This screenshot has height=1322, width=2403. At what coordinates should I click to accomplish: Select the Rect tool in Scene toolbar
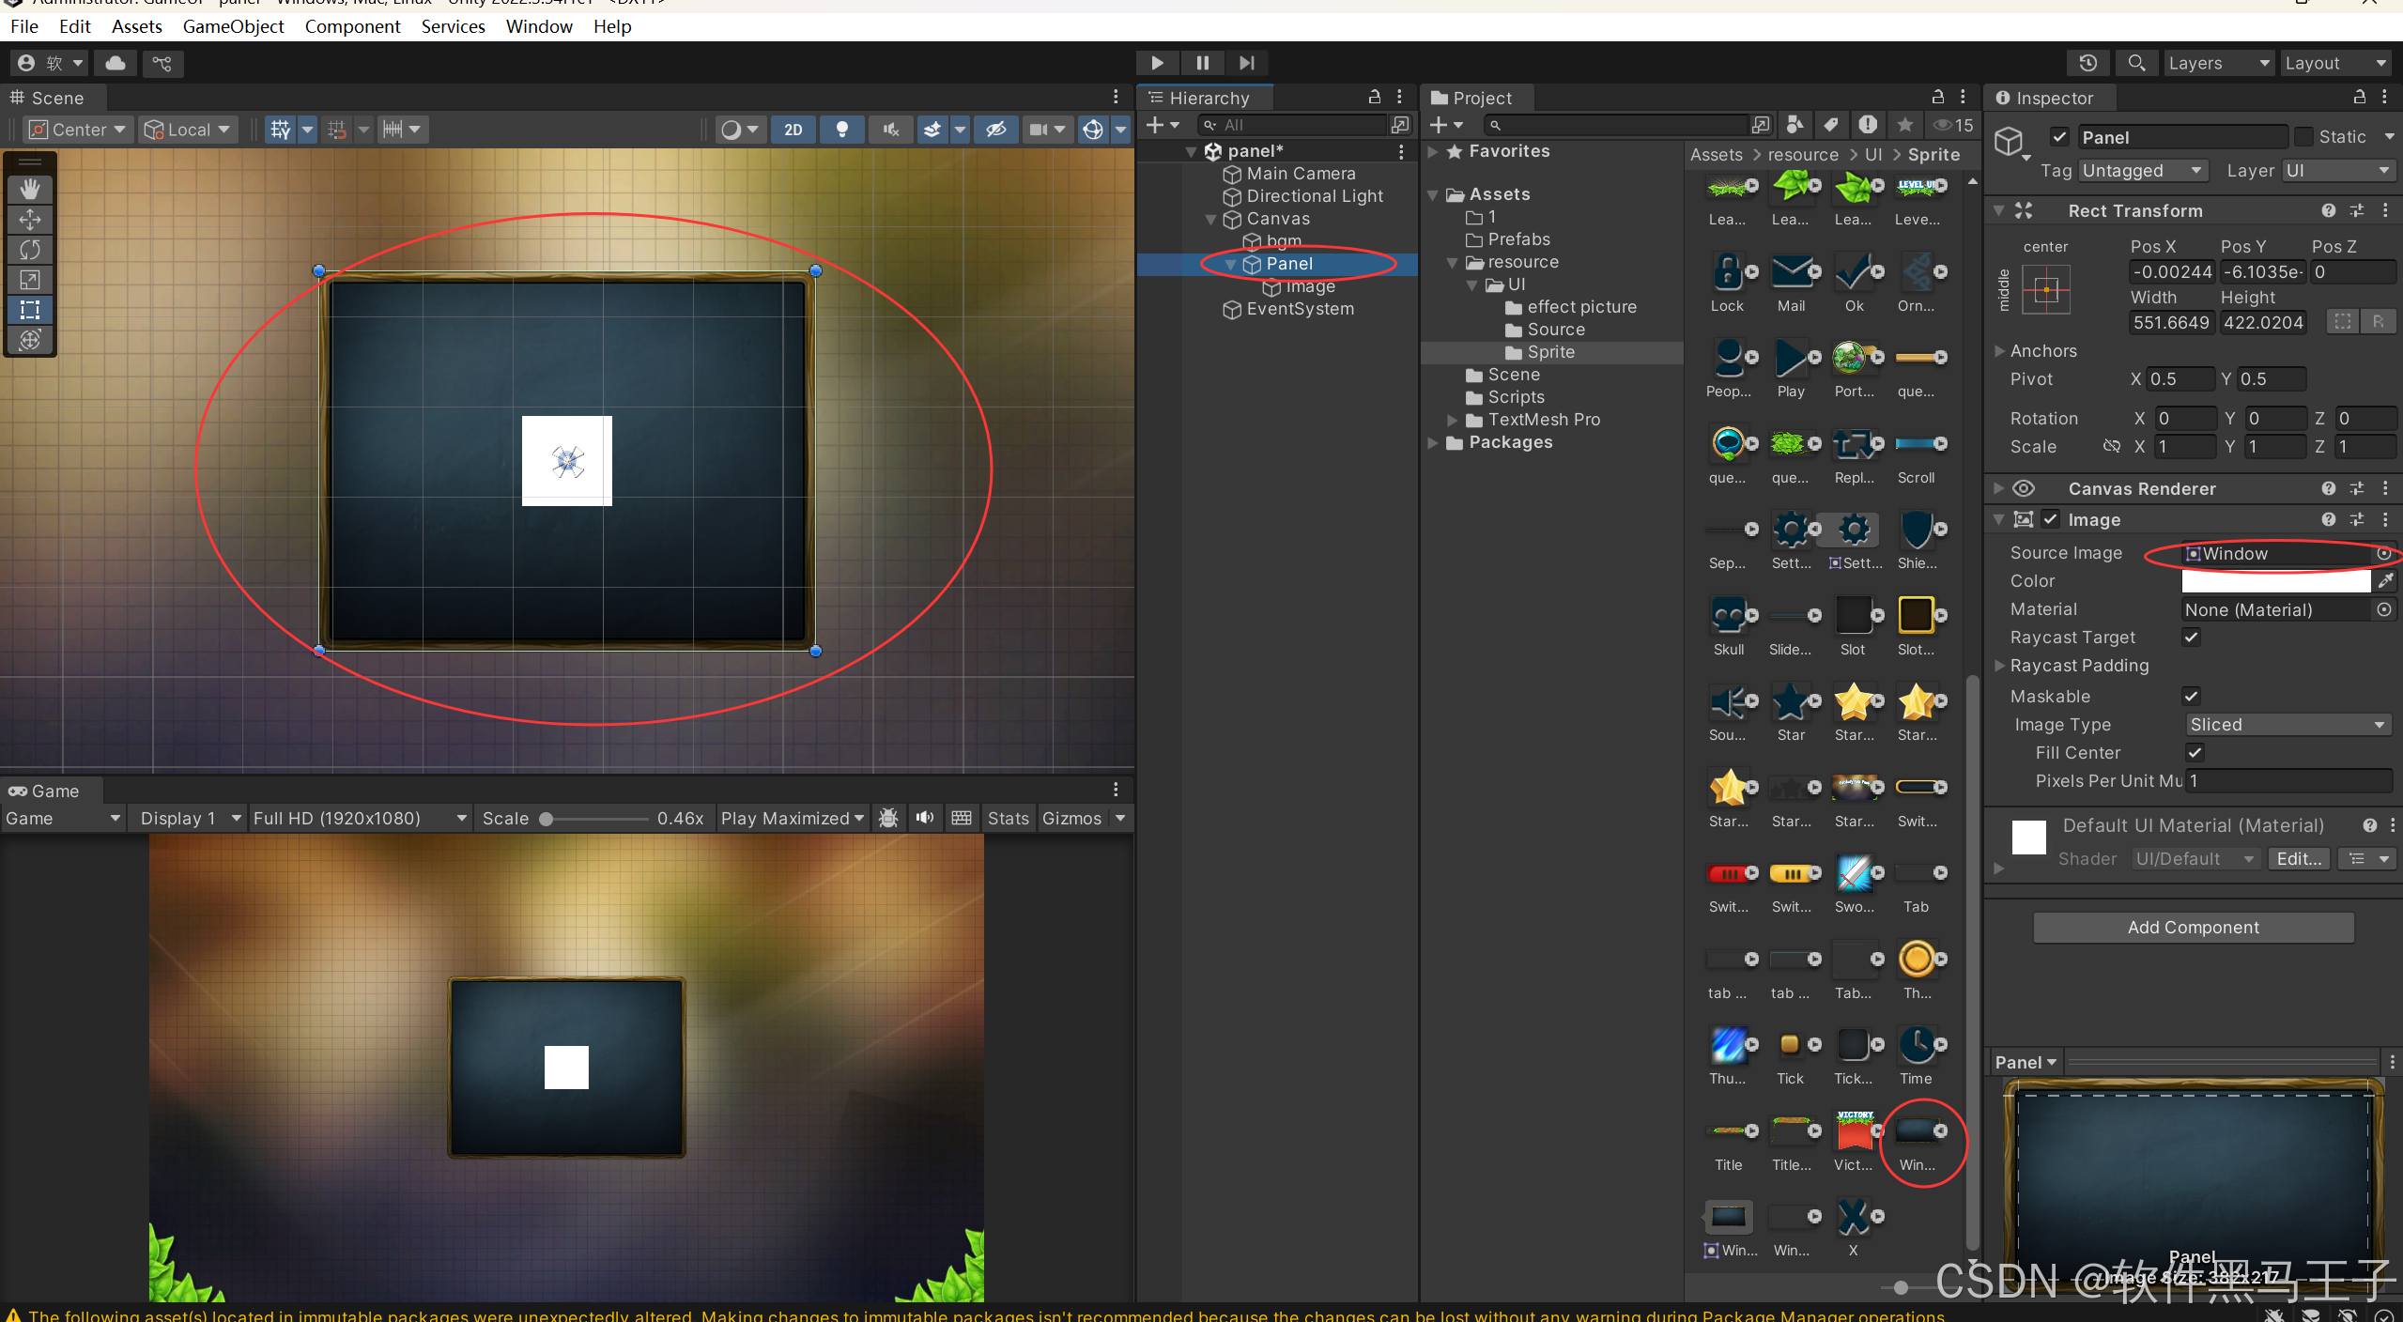click(30, 310)
